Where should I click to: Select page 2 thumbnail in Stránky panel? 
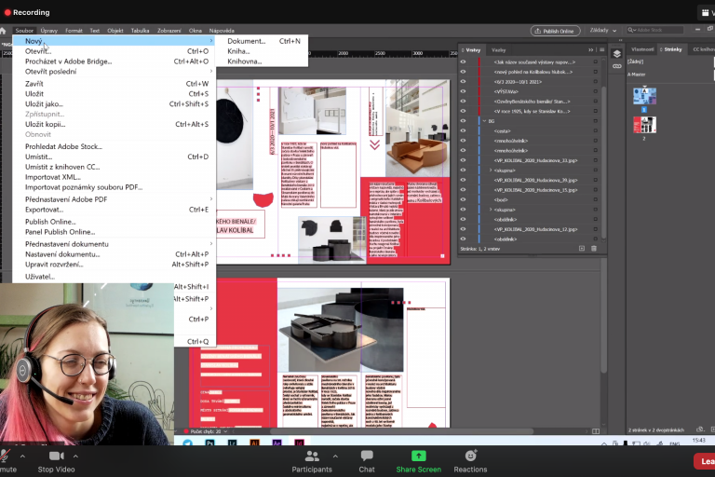click(644, 125)
